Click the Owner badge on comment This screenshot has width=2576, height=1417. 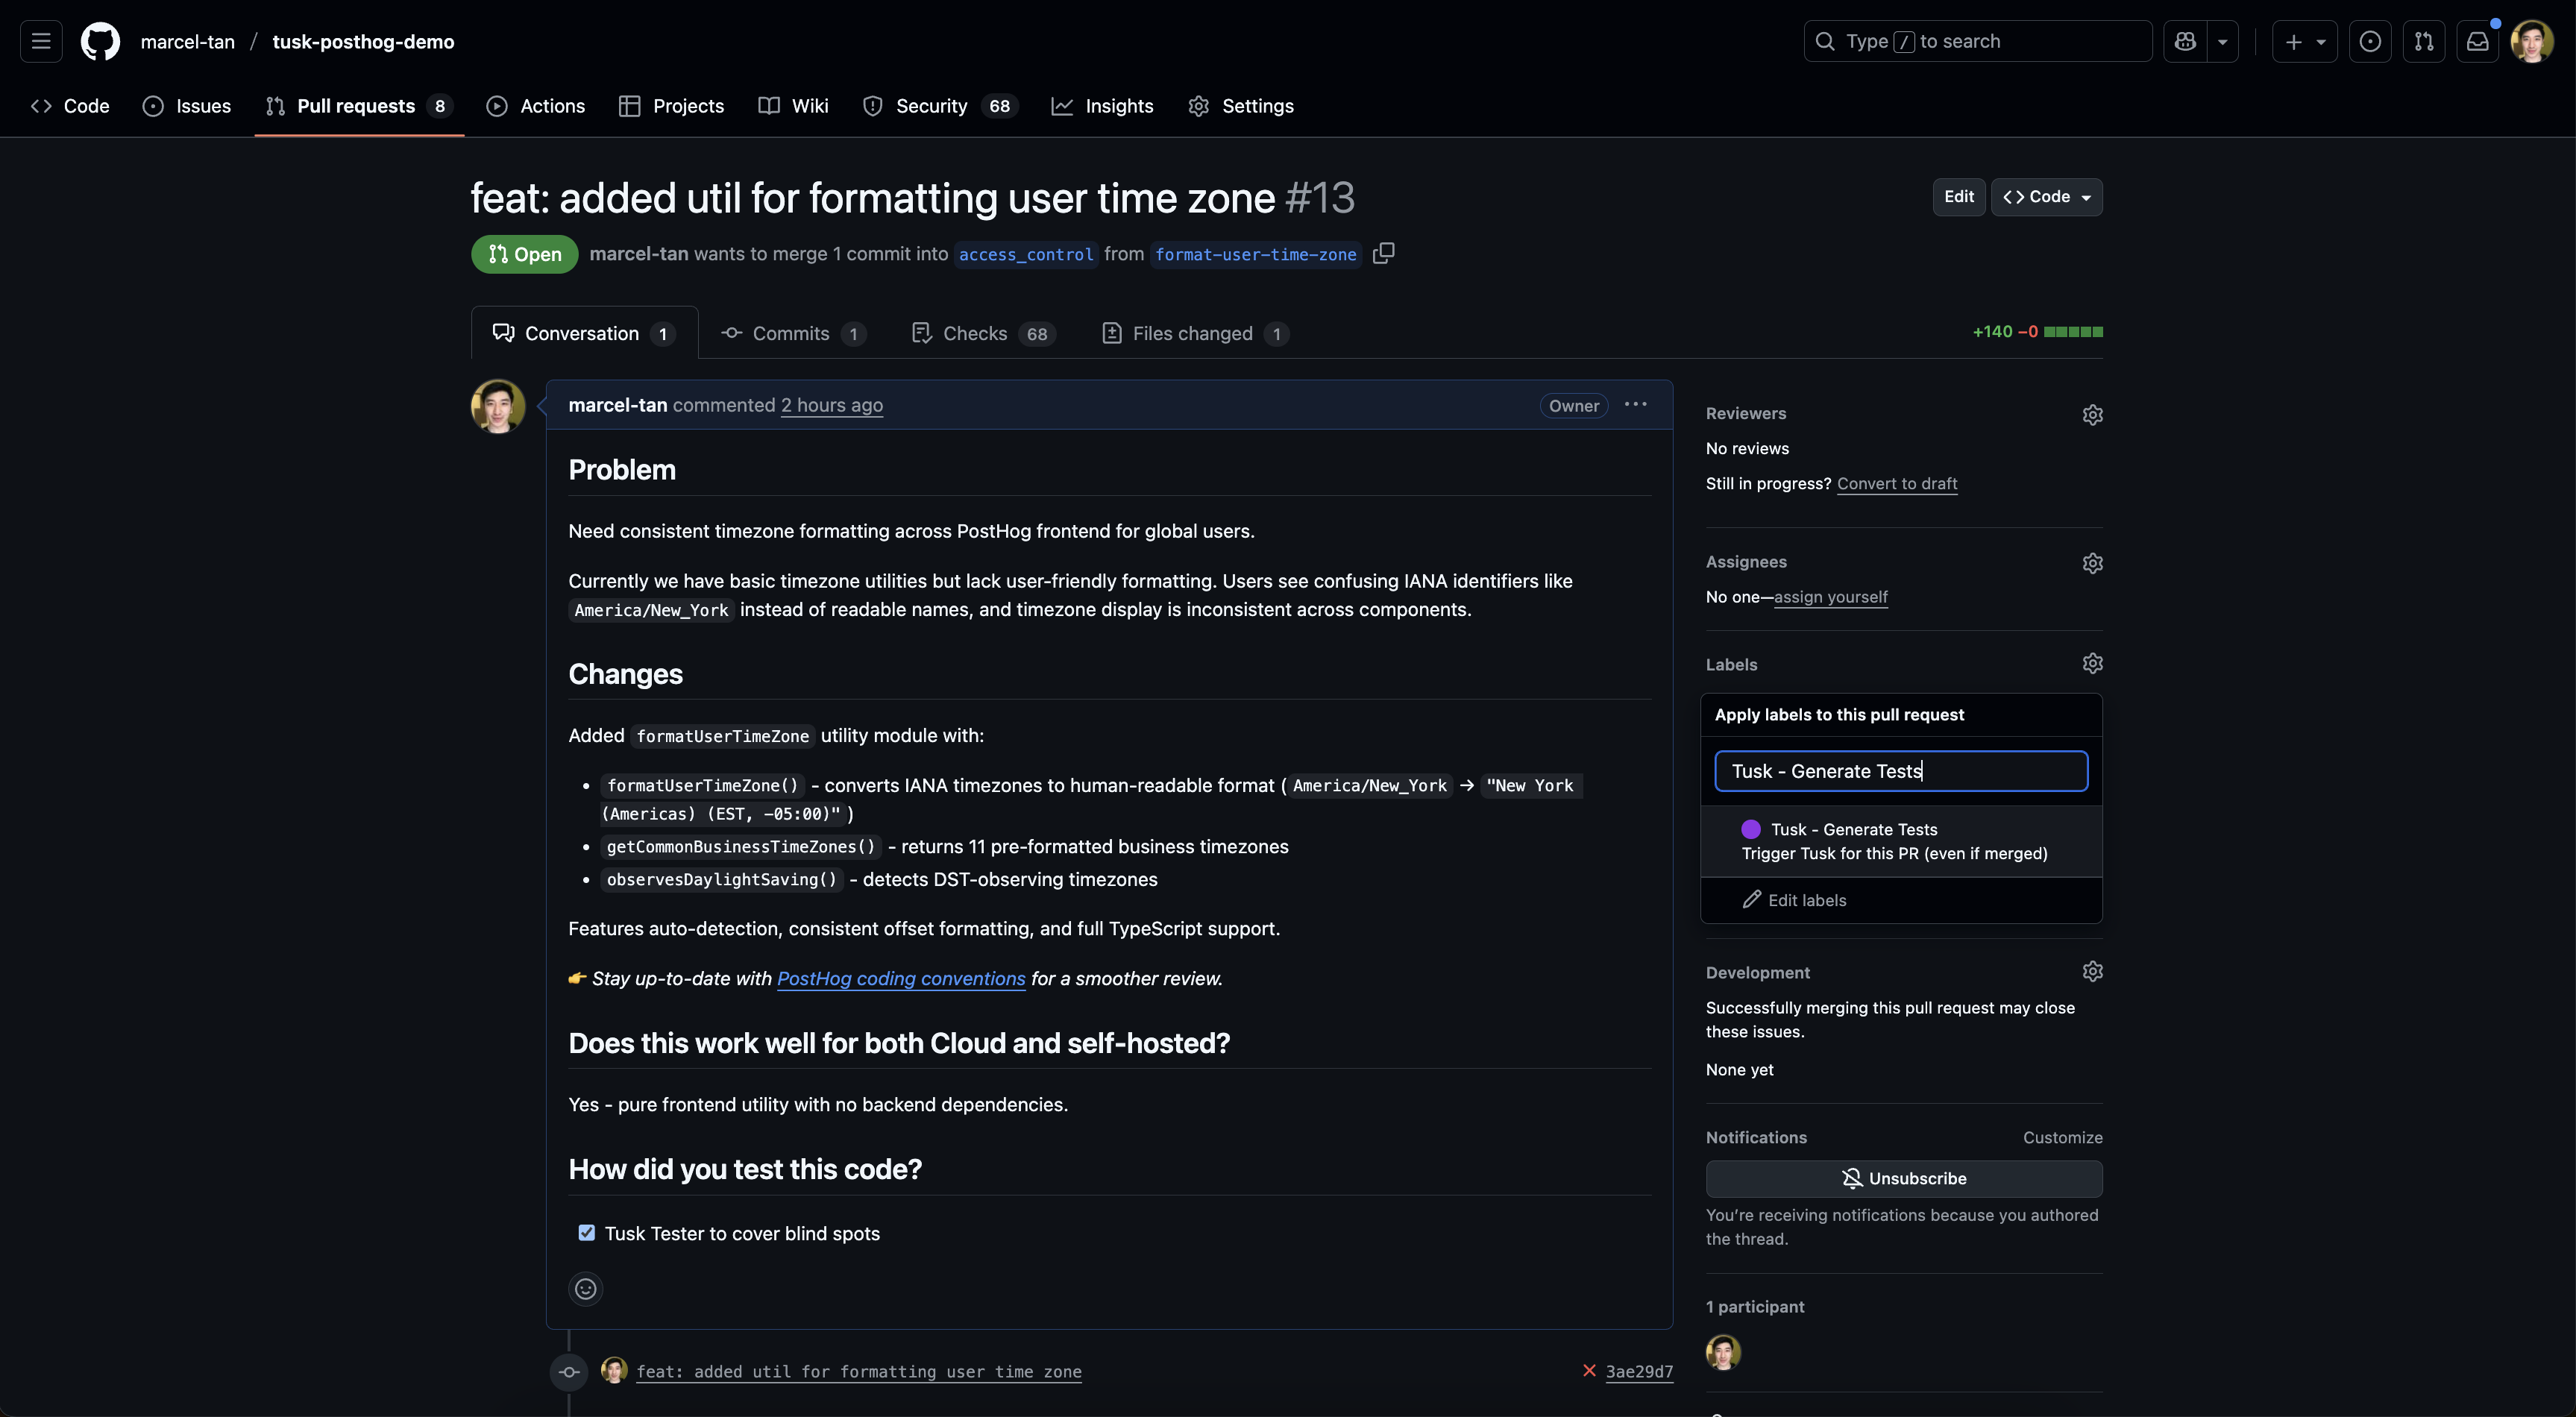(1573, 405)
